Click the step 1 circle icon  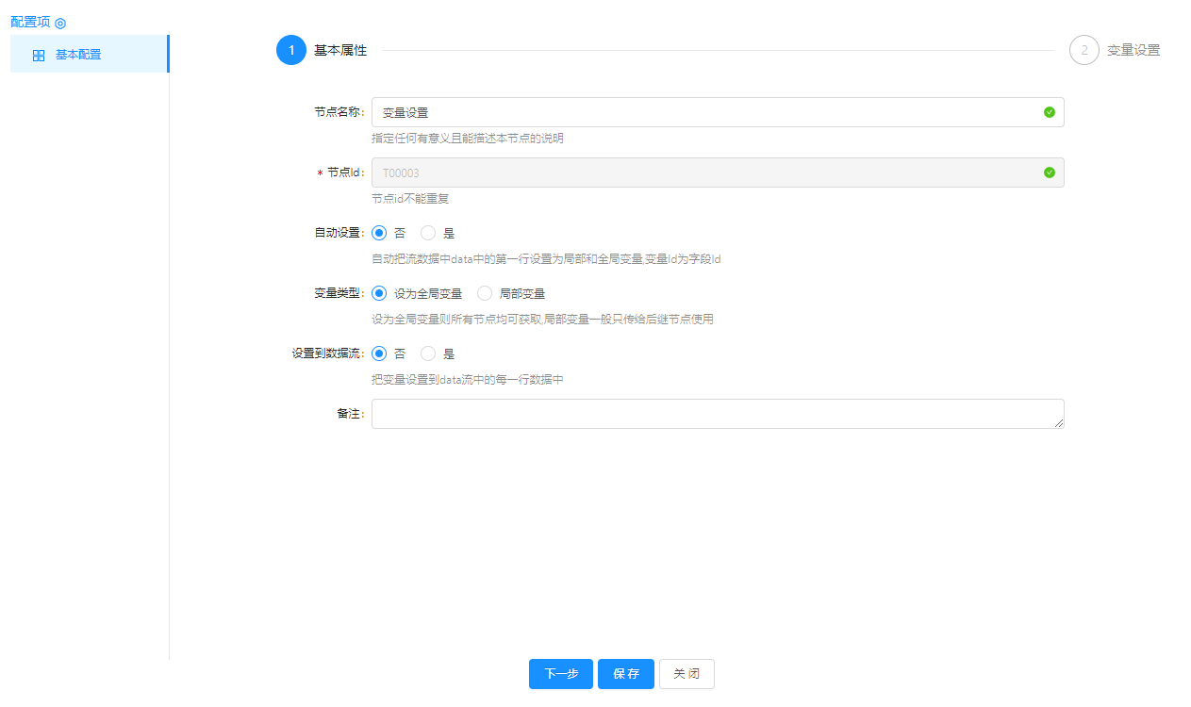point(291,50)
